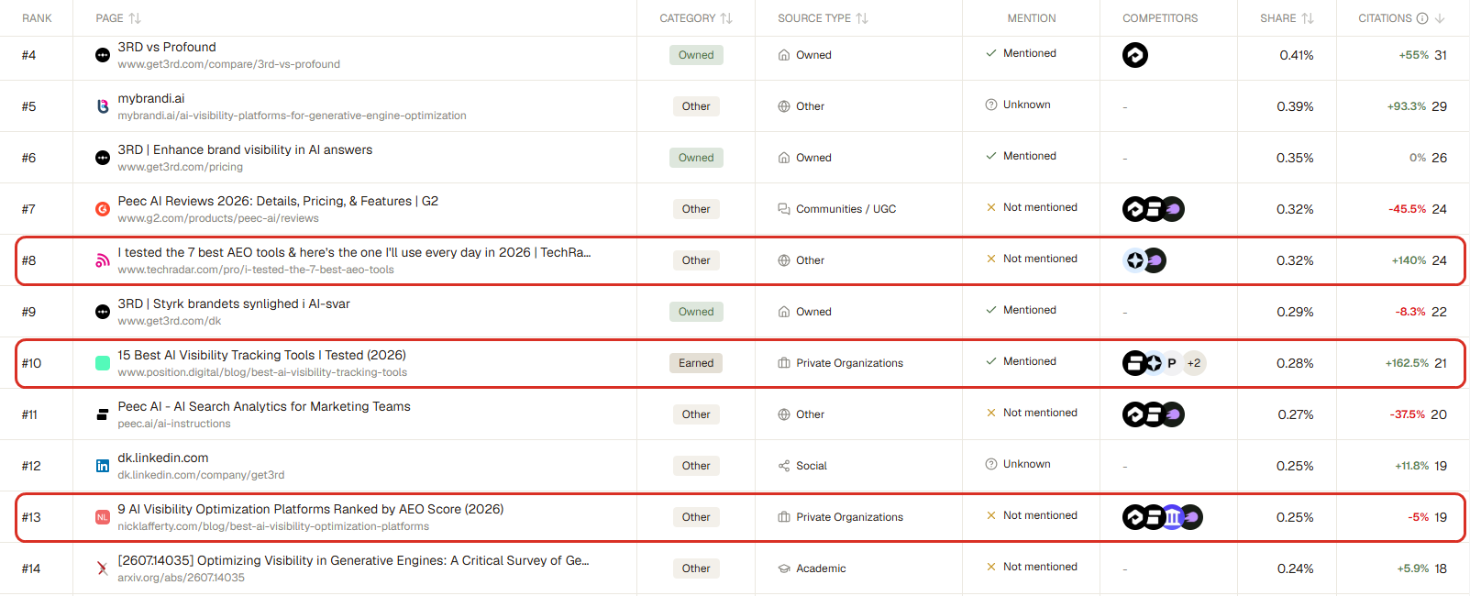Click the peec.ai favicon icon
1470x596 pixels.
tap(103, 414)
